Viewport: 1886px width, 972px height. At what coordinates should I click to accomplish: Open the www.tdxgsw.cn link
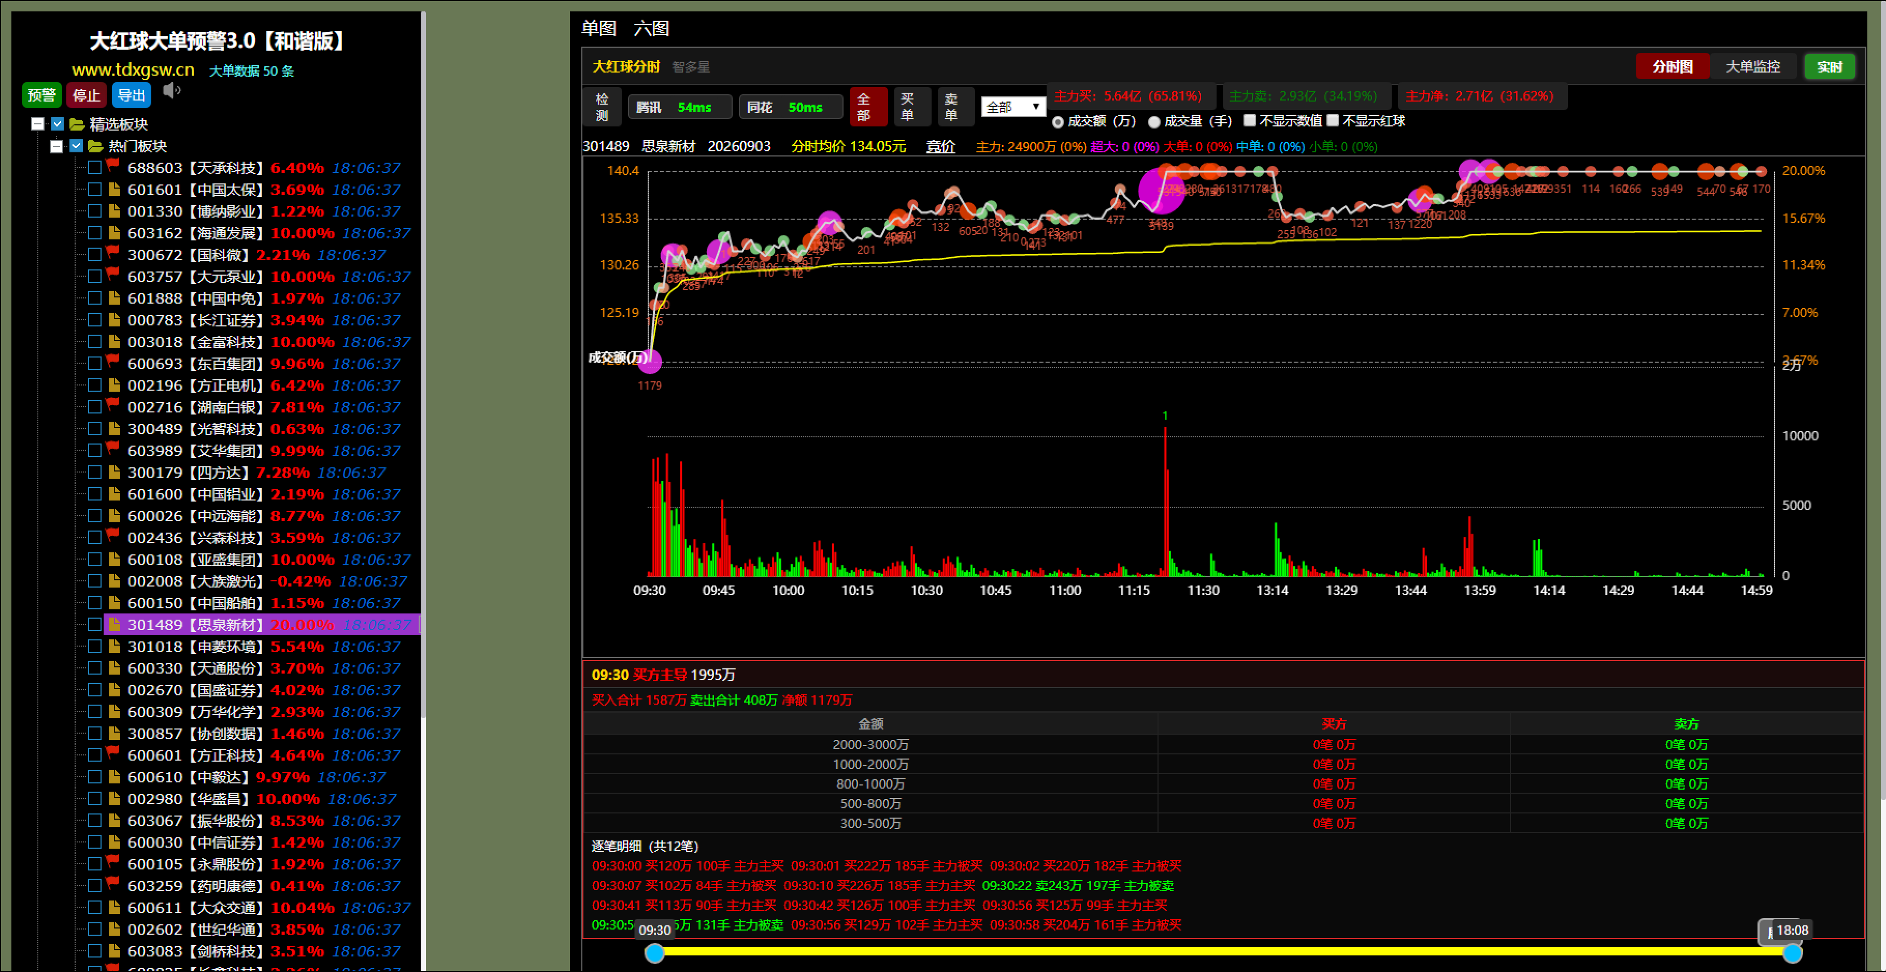(133, 69)
